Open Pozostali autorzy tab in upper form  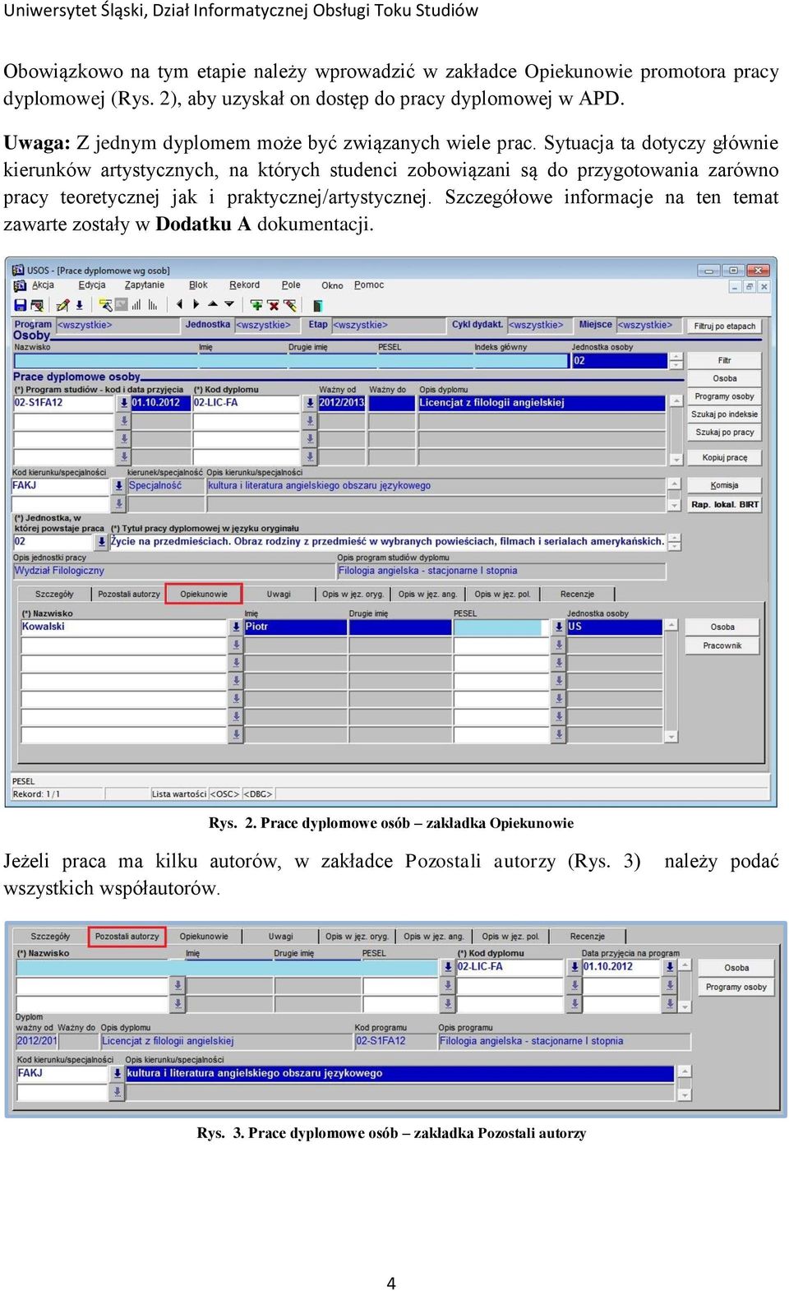(129, 594)
